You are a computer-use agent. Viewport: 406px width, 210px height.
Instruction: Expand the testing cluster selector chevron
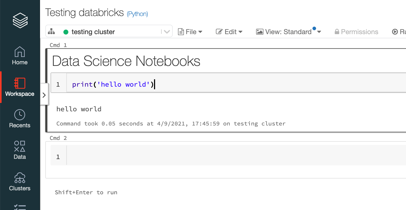click(x=166, y=31)
